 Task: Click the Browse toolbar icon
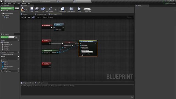click(x=37, y=9)
